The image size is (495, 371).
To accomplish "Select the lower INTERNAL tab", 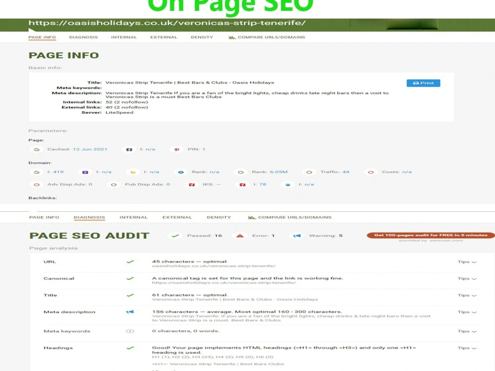I will click(134, 217).
